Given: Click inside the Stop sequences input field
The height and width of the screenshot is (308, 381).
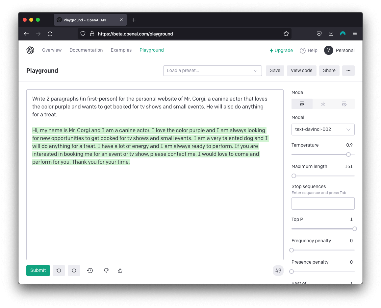Looking at the screenshot, I should point(323,203).
